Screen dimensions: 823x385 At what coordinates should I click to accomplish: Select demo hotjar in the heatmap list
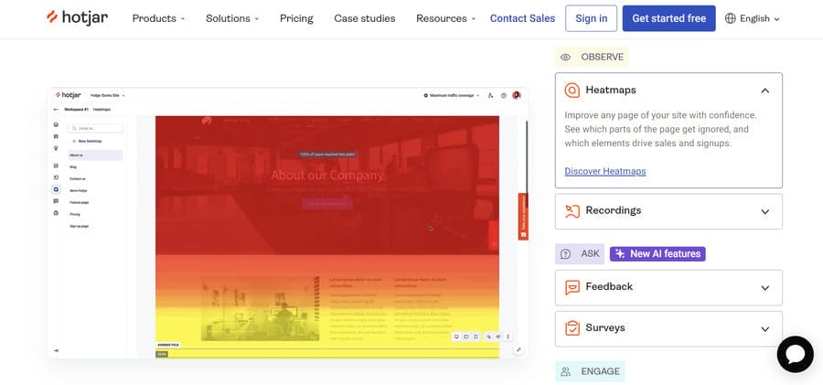[79, 190]
